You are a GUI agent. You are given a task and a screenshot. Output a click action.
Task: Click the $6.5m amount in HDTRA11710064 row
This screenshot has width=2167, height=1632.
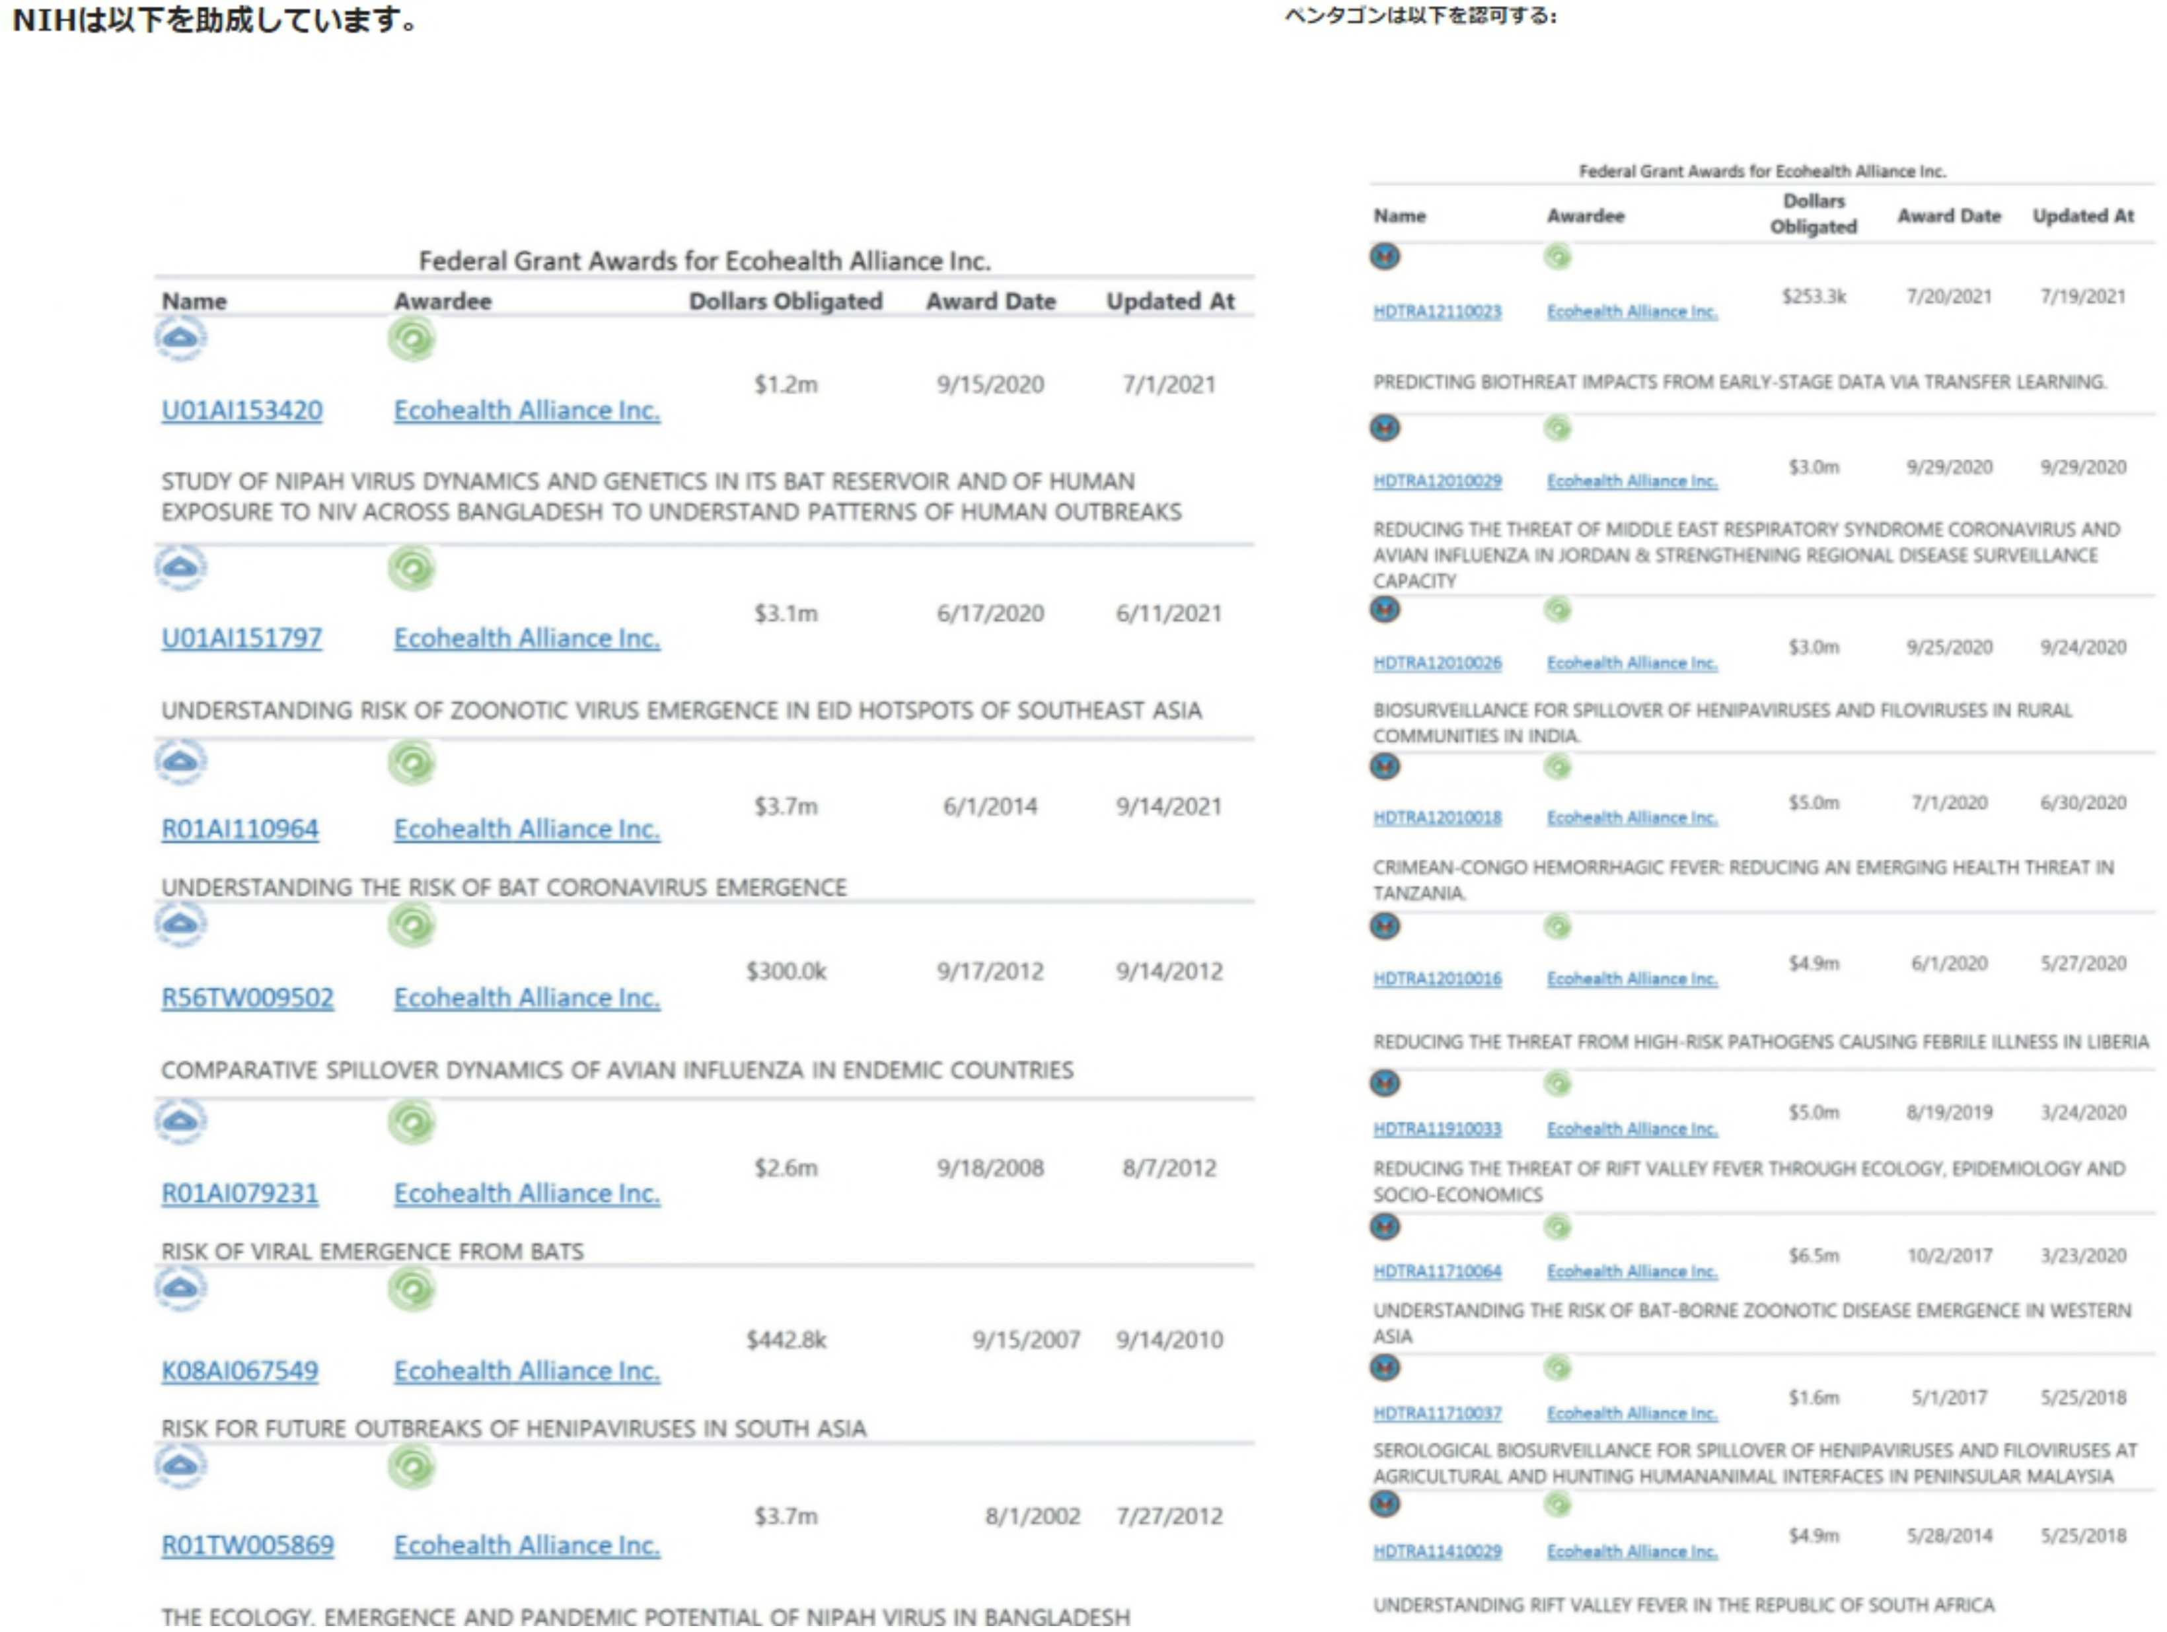click(1814, 1256)
